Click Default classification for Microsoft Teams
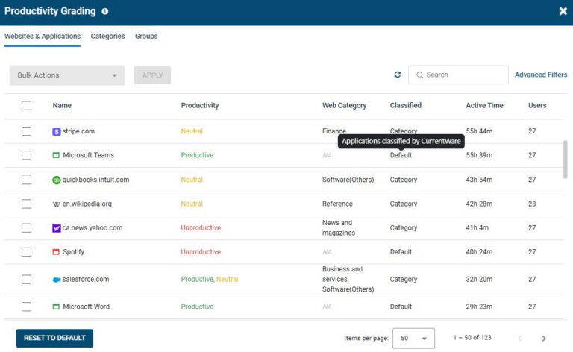The height and width of the screenshot is (352, 573). pyautogui.click(x=401, y=155)
